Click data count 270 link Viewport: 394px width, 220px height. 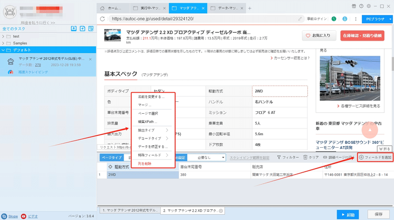[38, 65]
